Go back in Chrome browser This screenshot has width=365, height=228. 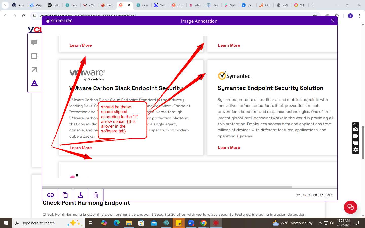click(x=6, y=16)
